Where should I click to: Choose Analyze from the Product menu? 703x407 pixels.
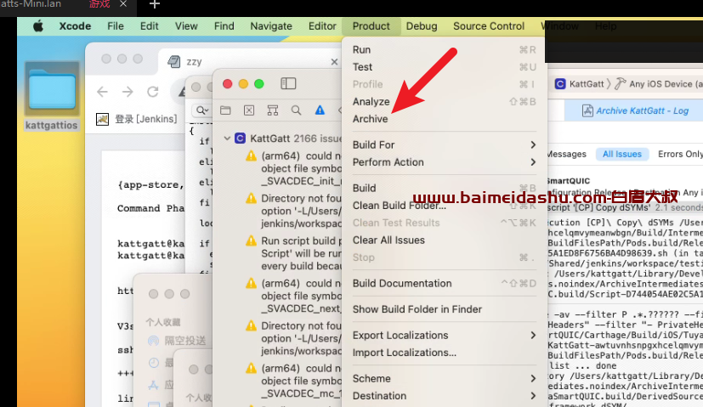click(x=444, y=102)
